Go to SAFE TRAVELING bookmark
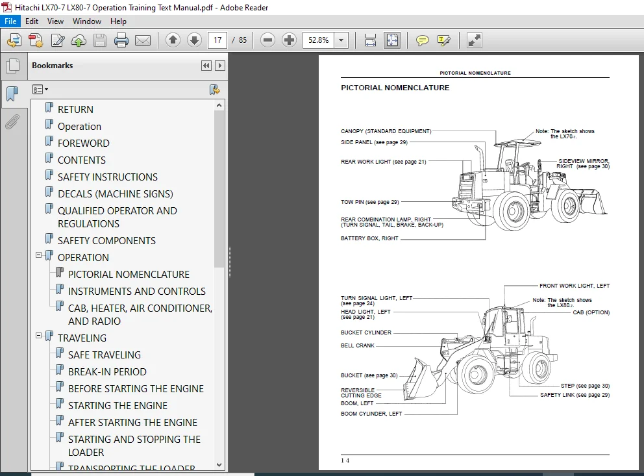 (x=105, y=355)
